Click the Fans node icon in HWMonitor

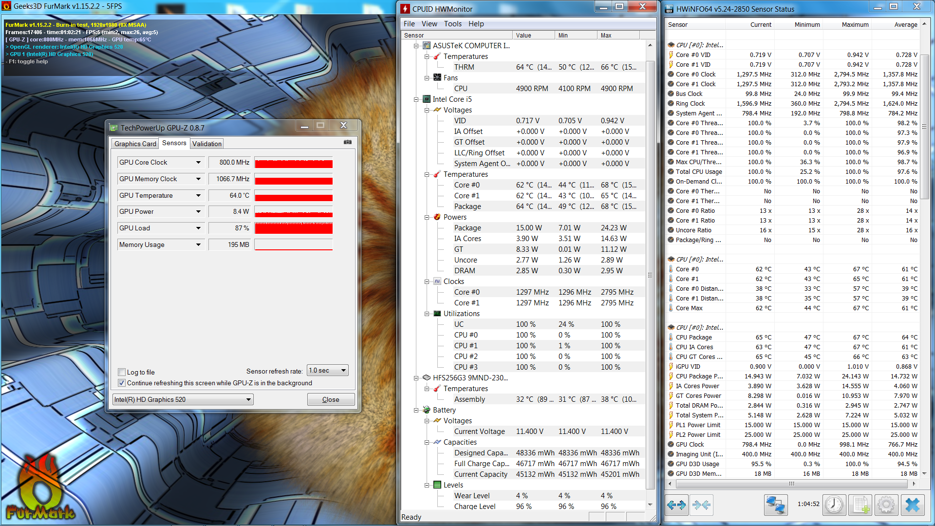pos(437,77)
